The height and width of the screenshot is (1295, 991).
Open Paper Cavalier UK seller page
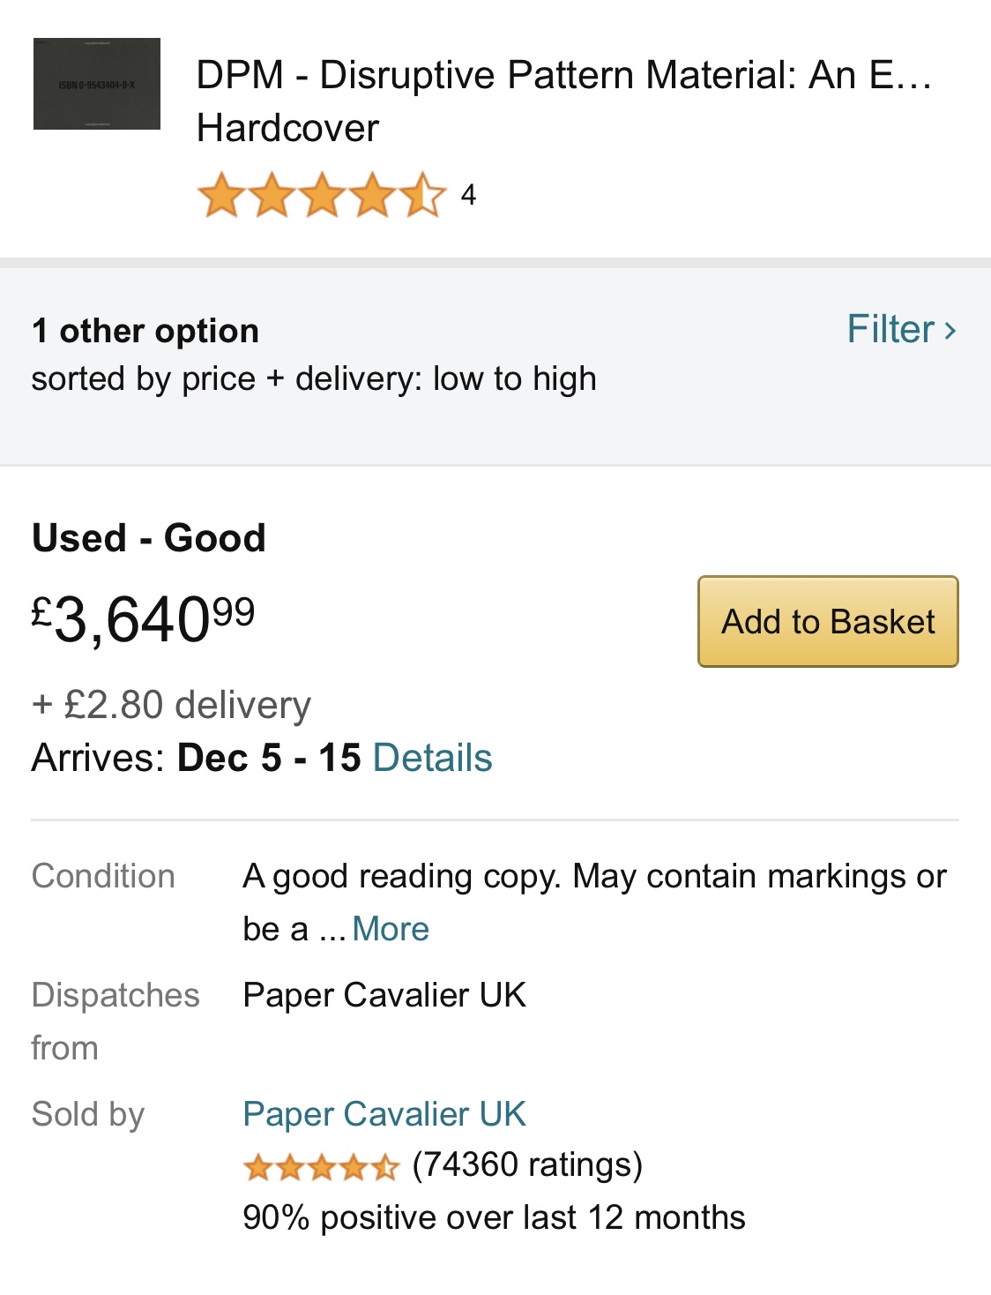point(384,1114)
